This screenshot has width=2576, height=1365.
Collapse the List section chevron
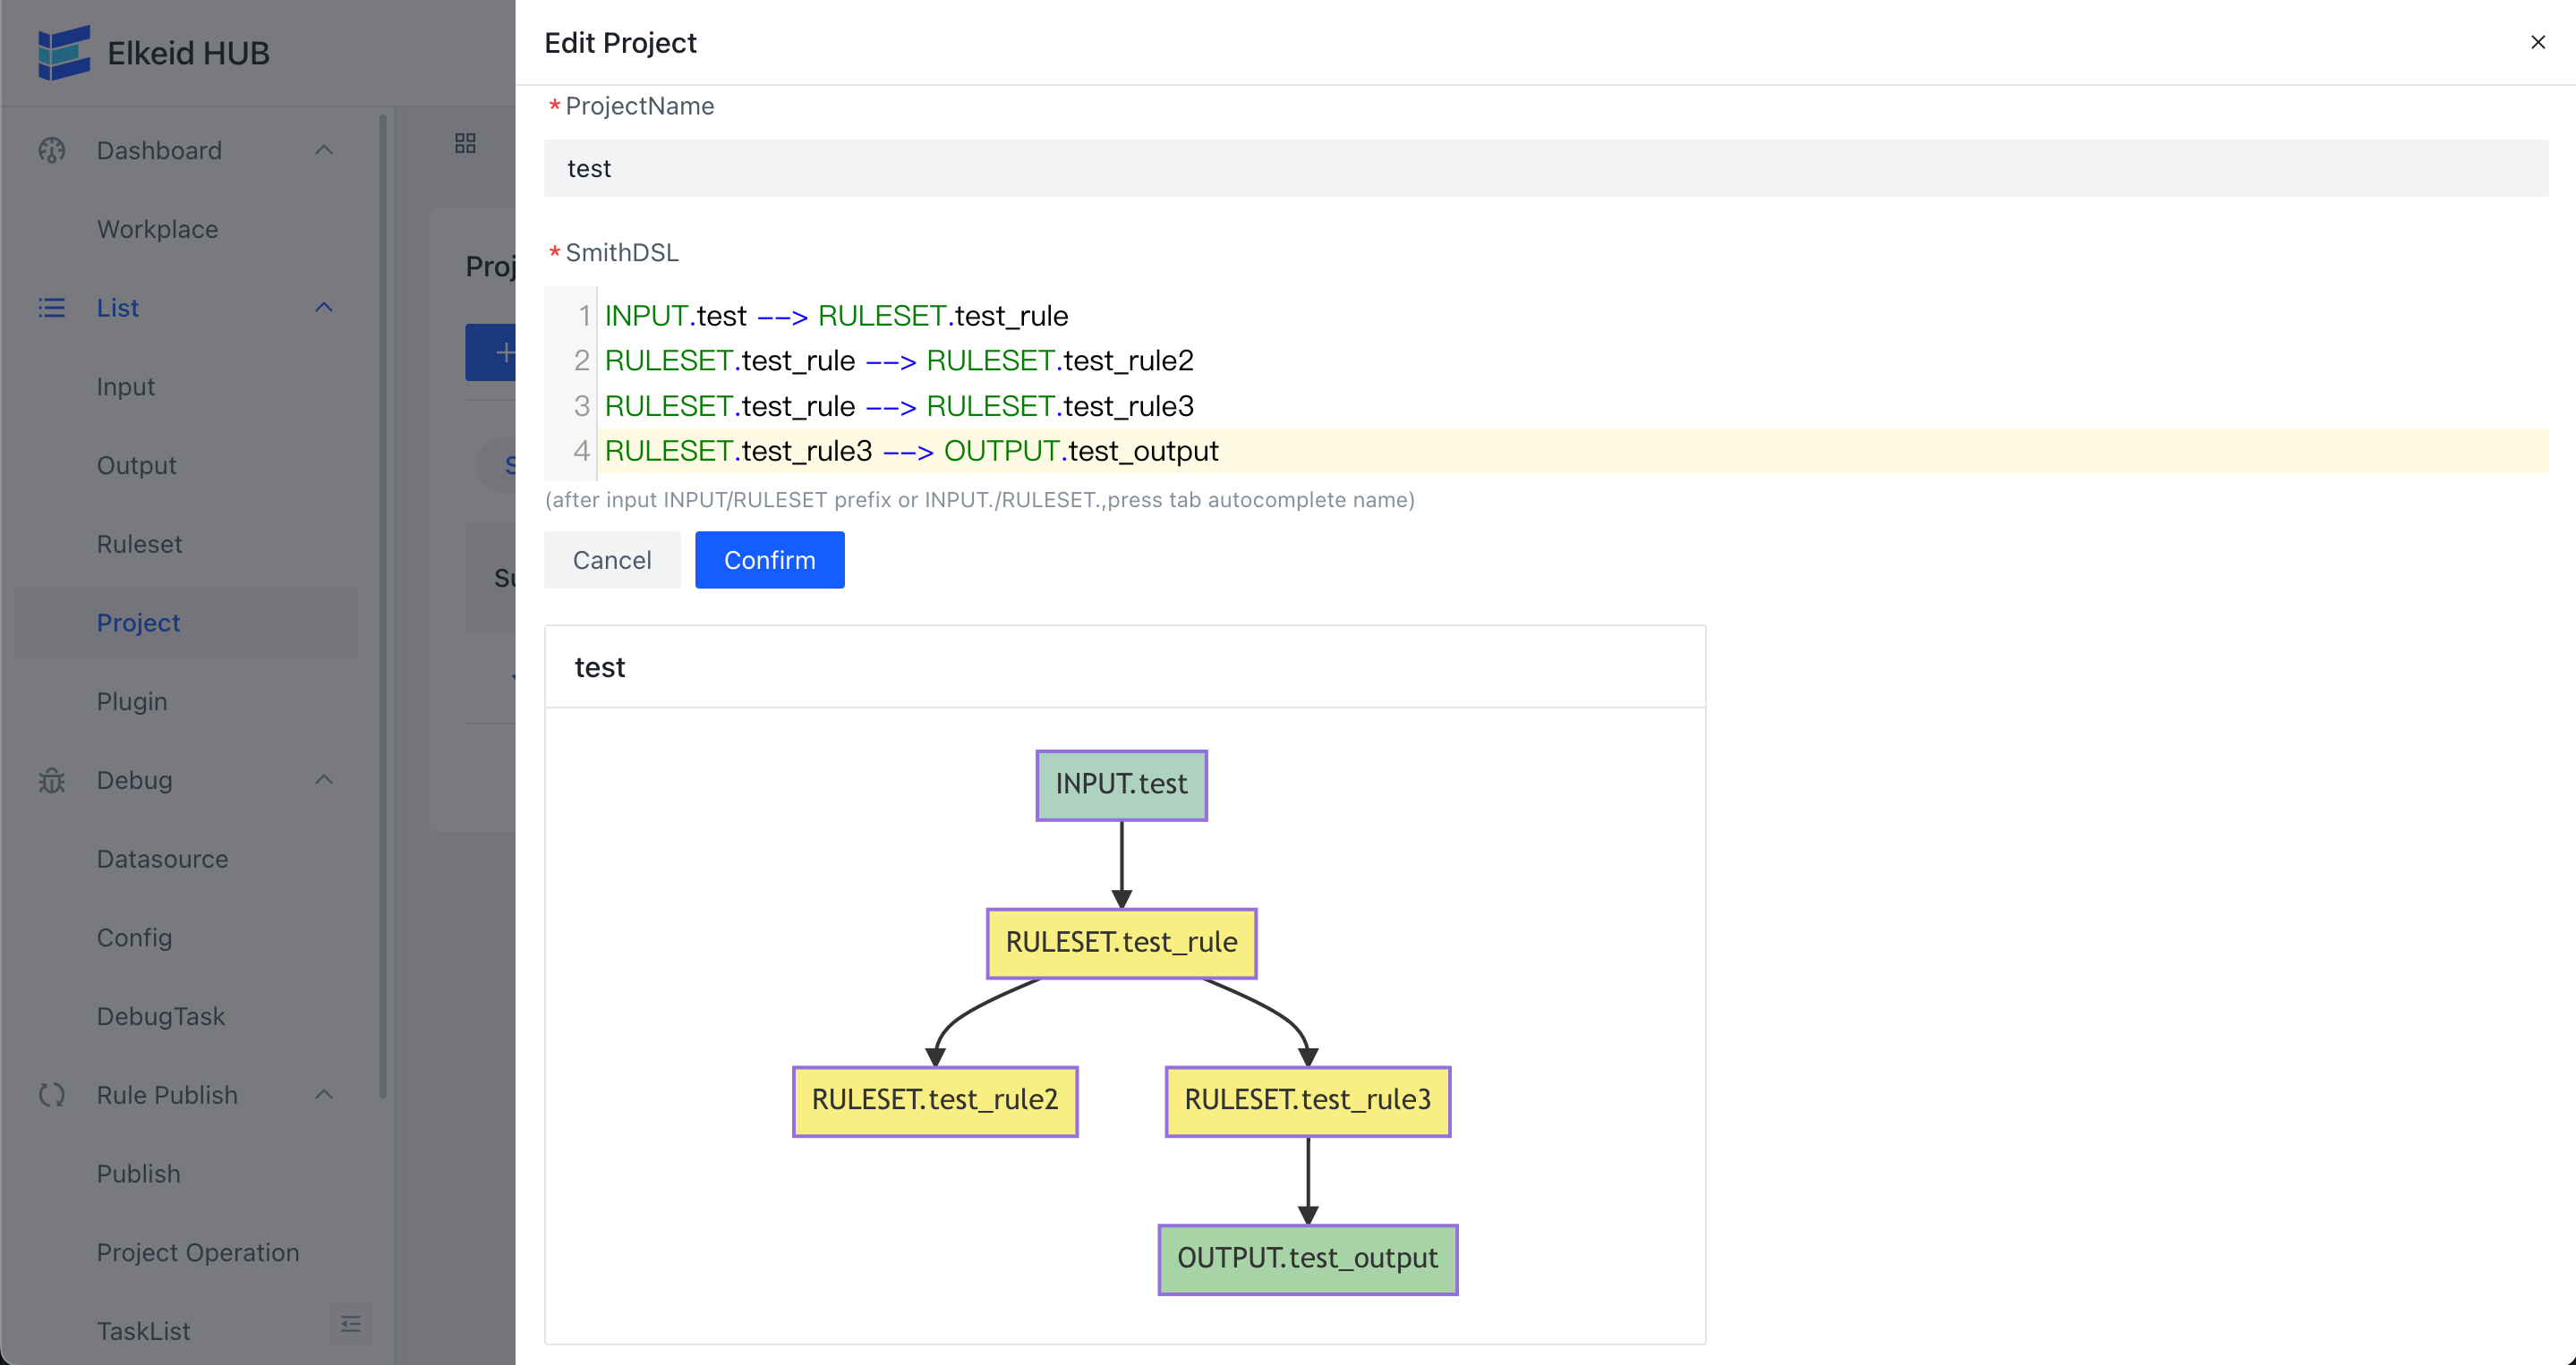323,308
